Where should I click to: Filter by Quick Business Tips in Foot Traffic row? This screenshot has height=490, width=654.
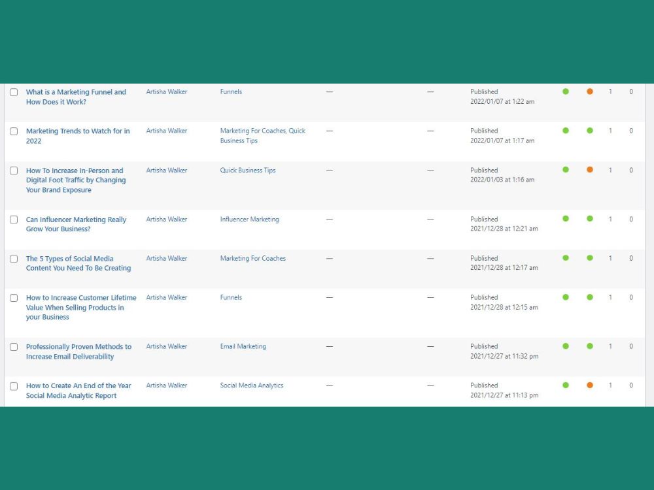(248, 170)
